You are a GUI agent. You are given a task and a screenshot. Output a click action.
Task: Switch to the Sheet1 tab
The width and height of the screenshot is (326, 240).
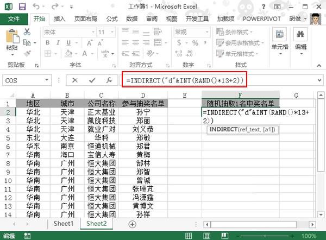pos(64,224)
